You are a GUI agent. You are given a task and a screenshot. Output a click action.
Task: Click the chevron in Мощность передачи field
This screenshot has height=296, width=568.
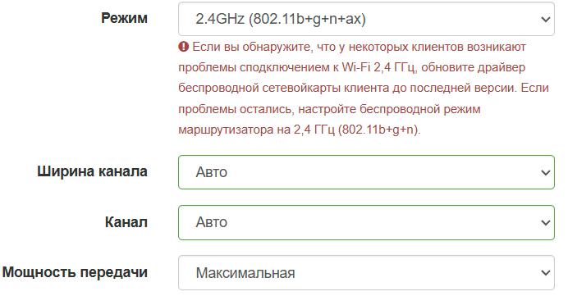pyautogui.click(x=546, y=273)
